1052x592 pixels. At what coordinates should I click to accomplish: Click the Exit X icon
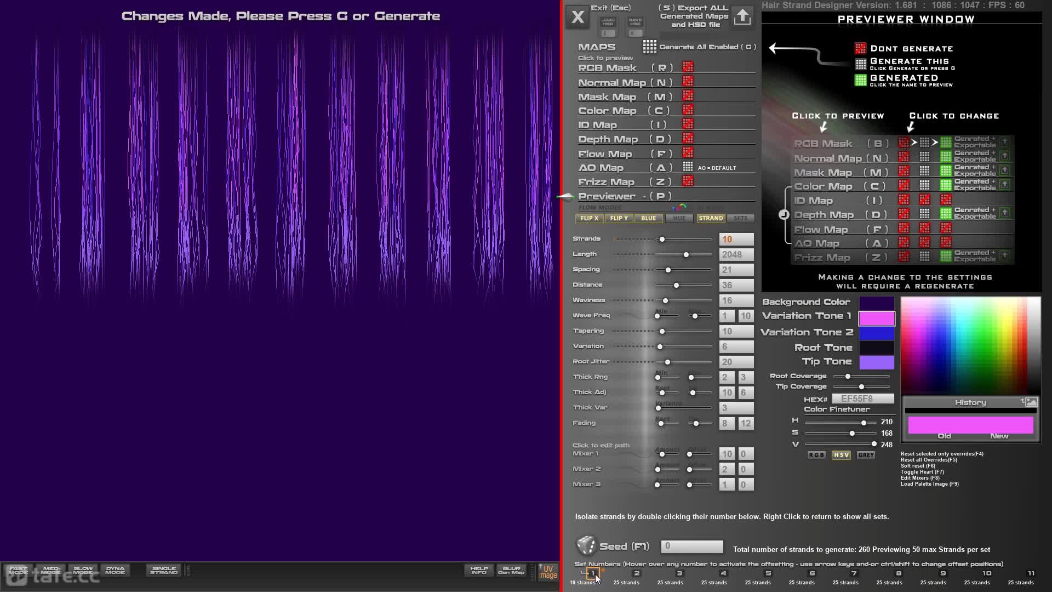(x=578, y=17)
